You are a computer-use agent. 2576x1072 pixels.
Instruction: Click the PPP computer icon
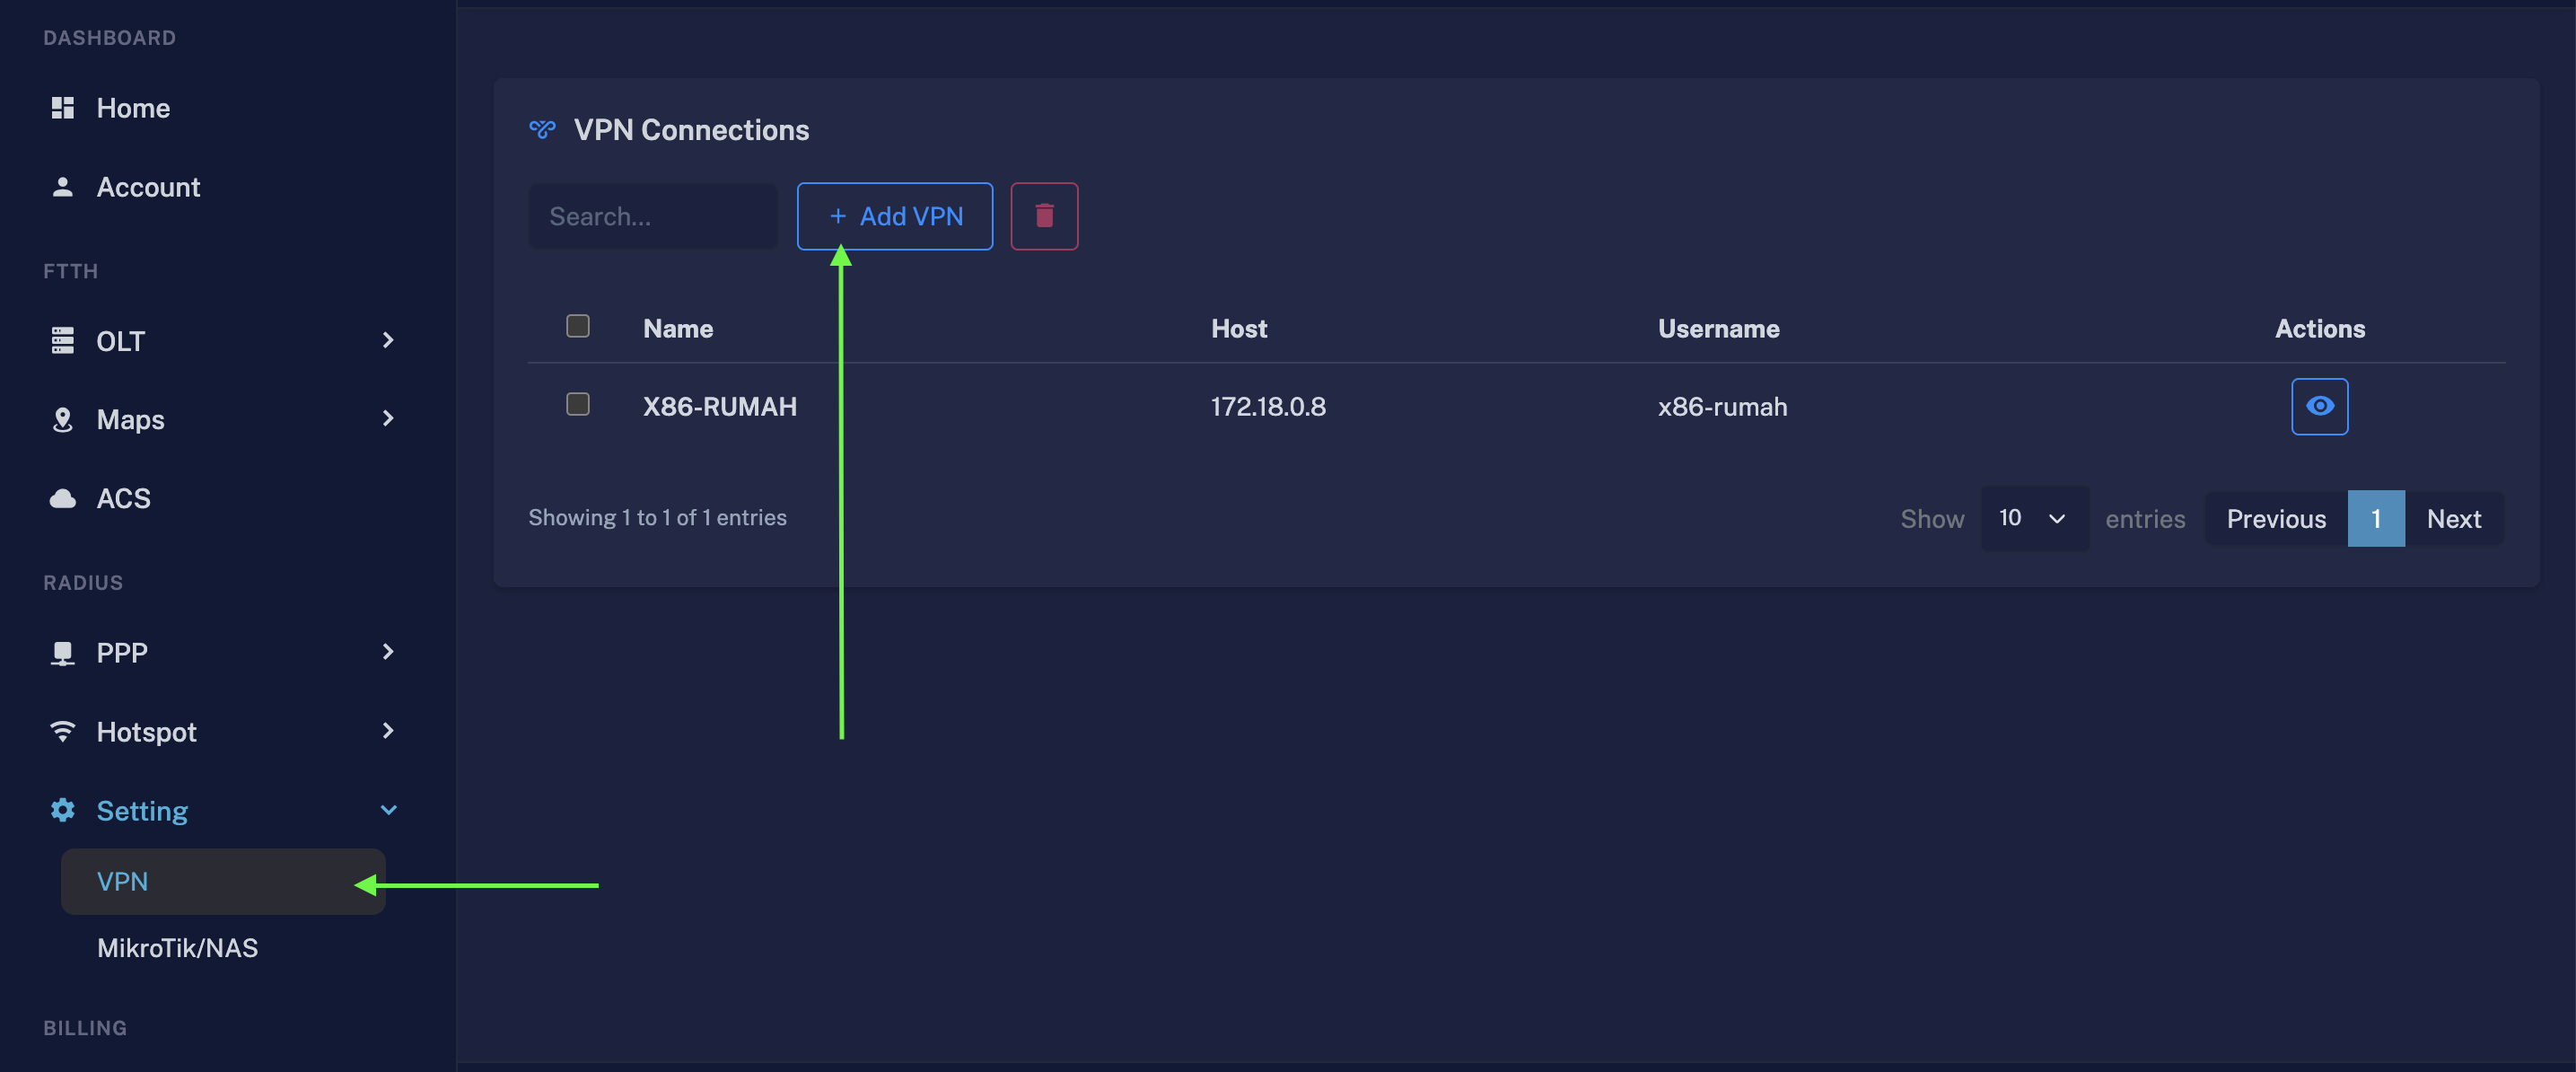(62, 653)
